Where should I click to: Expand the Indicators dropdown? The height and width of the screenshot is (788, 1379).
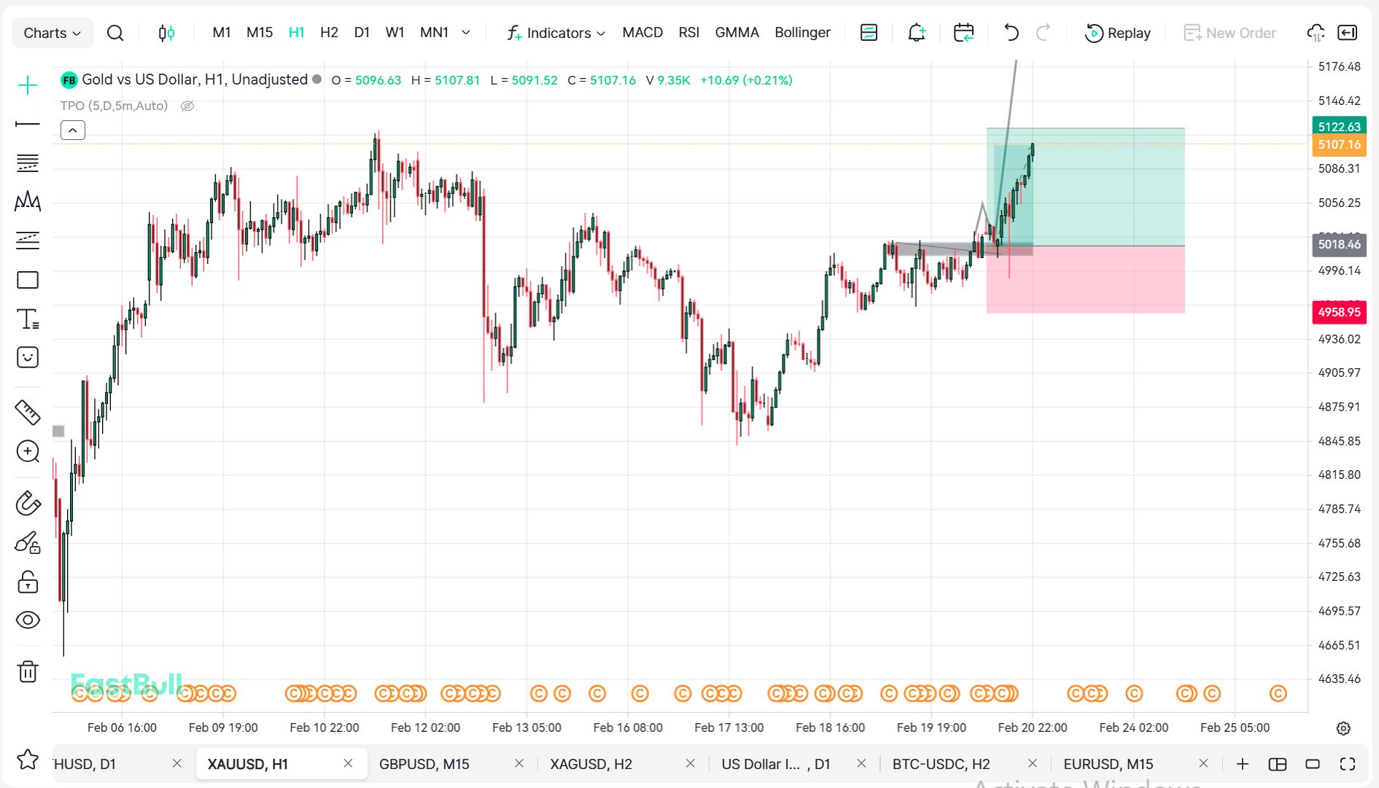(x=556, y=33)
